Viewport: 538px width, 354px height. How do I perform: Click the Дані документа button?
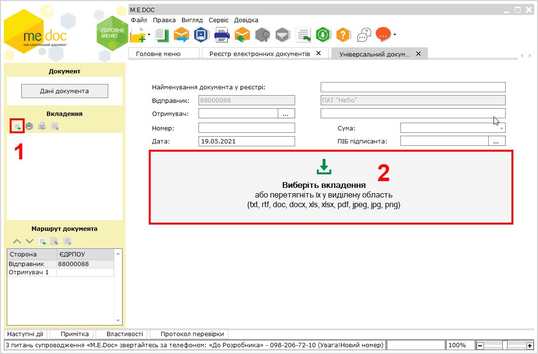[65, 91]
